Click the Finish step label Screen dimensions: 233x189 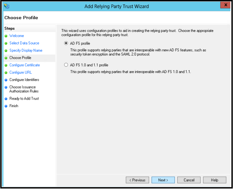coord(14,106)
